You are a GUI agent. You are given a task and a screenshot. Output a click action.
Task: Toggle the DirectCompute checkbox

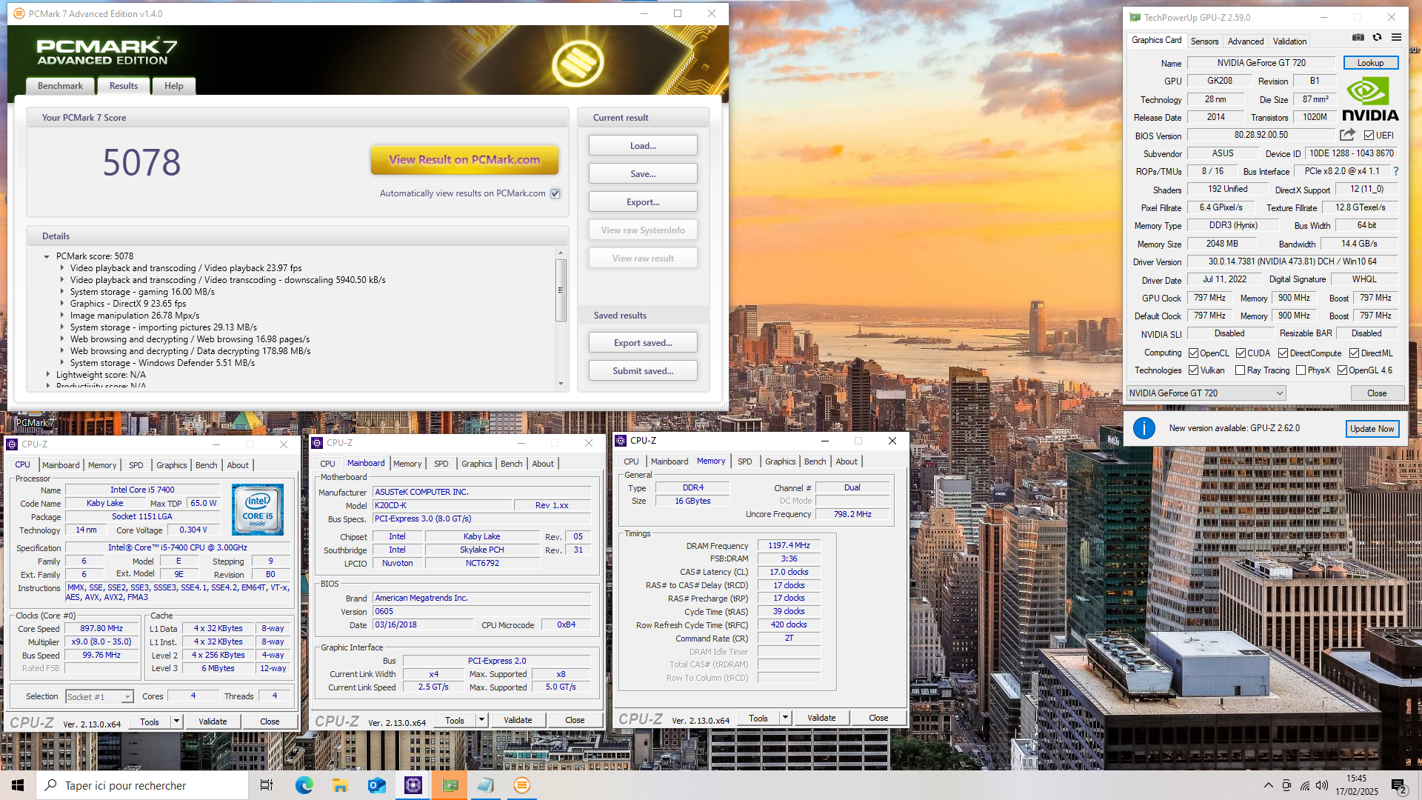(1283, 353)
